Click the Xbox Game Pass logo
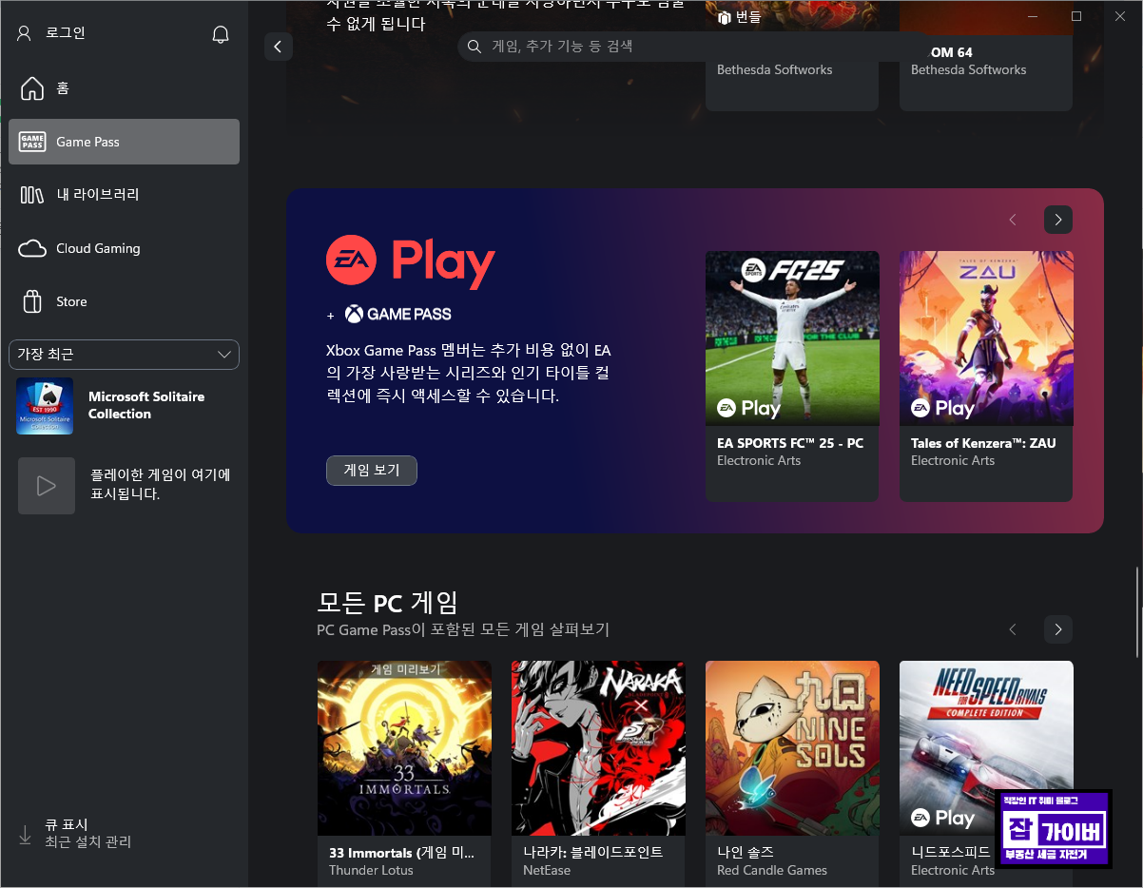The height and width of the screenshot is (888, 1143). tap(397, 314)
